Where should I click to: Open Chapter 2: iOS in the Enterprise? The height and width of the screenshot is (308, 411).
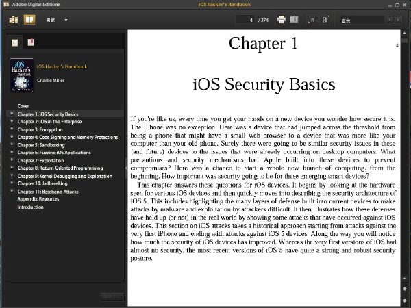[49, 122]
